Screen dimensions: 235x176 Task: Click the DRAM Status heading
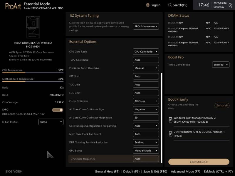pyautogui.click(x=179, y=16)
